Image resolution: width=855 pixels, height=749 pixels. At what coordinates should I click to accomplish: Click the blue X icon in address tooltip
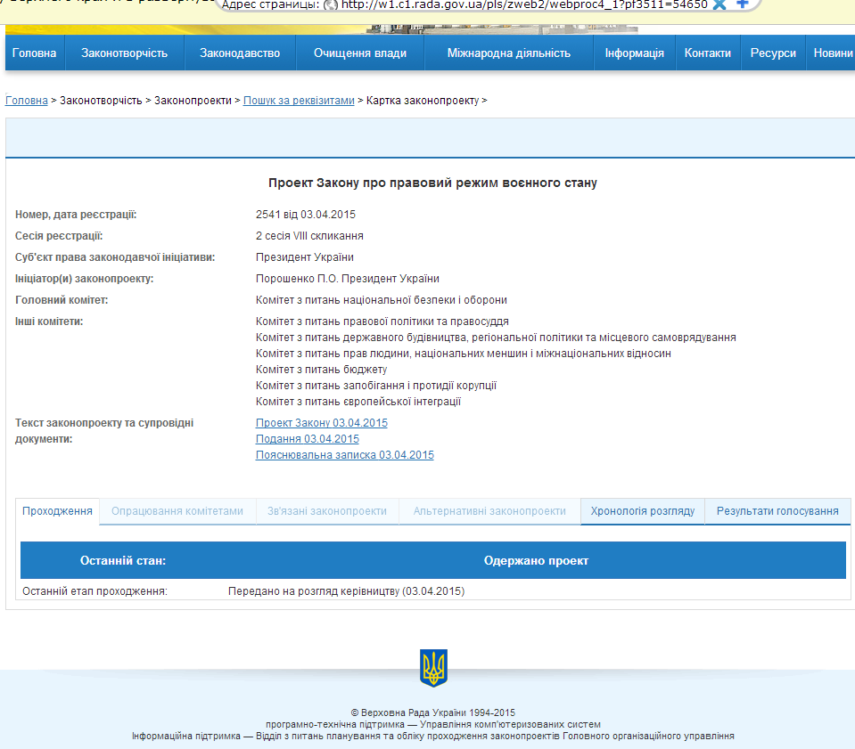click(x=719, y=5)
